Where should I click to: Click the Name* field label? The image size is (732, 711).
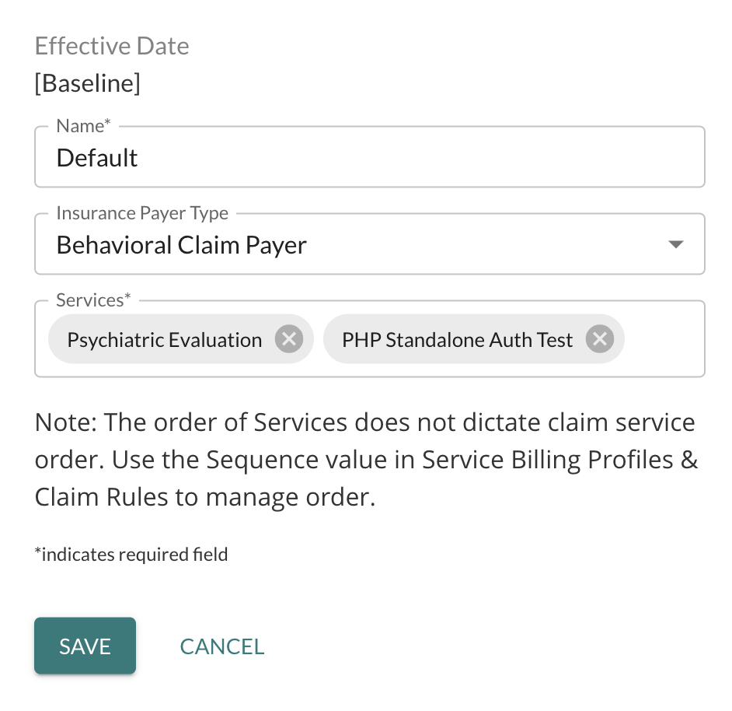83,126
